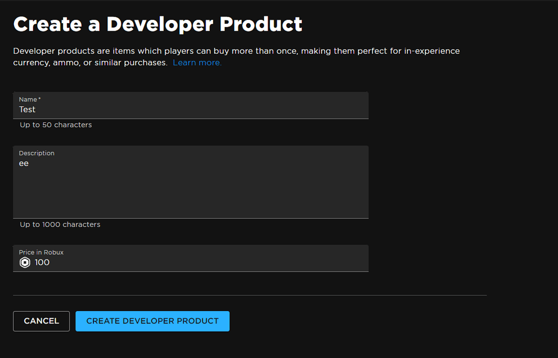The image size is (558, 358).
Task: Click the required asterisk beside Name
Action: [39, 99]
